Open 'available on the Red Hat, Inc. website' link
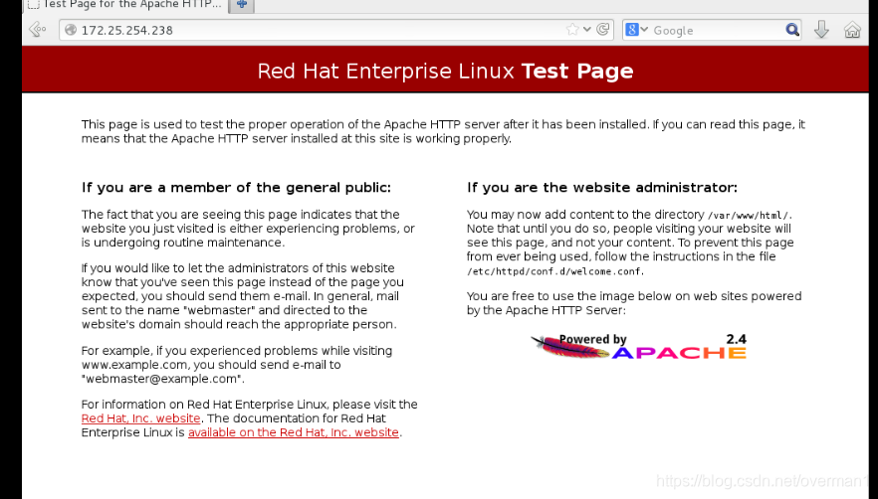This screenshot has width=878, height=499. click(294, 432)
